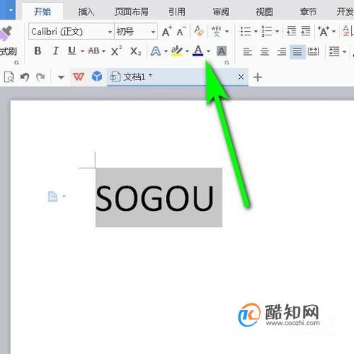
Task: Toggle bold formatting
Action: [x=38, y=51]
